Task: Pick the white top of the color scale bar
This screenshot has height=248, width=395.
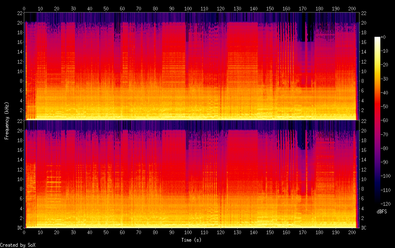Action: (377, 38)
